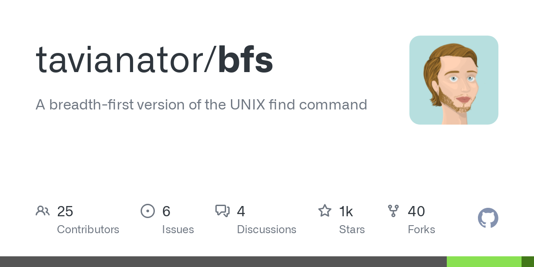
Task: Open the Discussions label
Action: [267, 230]
